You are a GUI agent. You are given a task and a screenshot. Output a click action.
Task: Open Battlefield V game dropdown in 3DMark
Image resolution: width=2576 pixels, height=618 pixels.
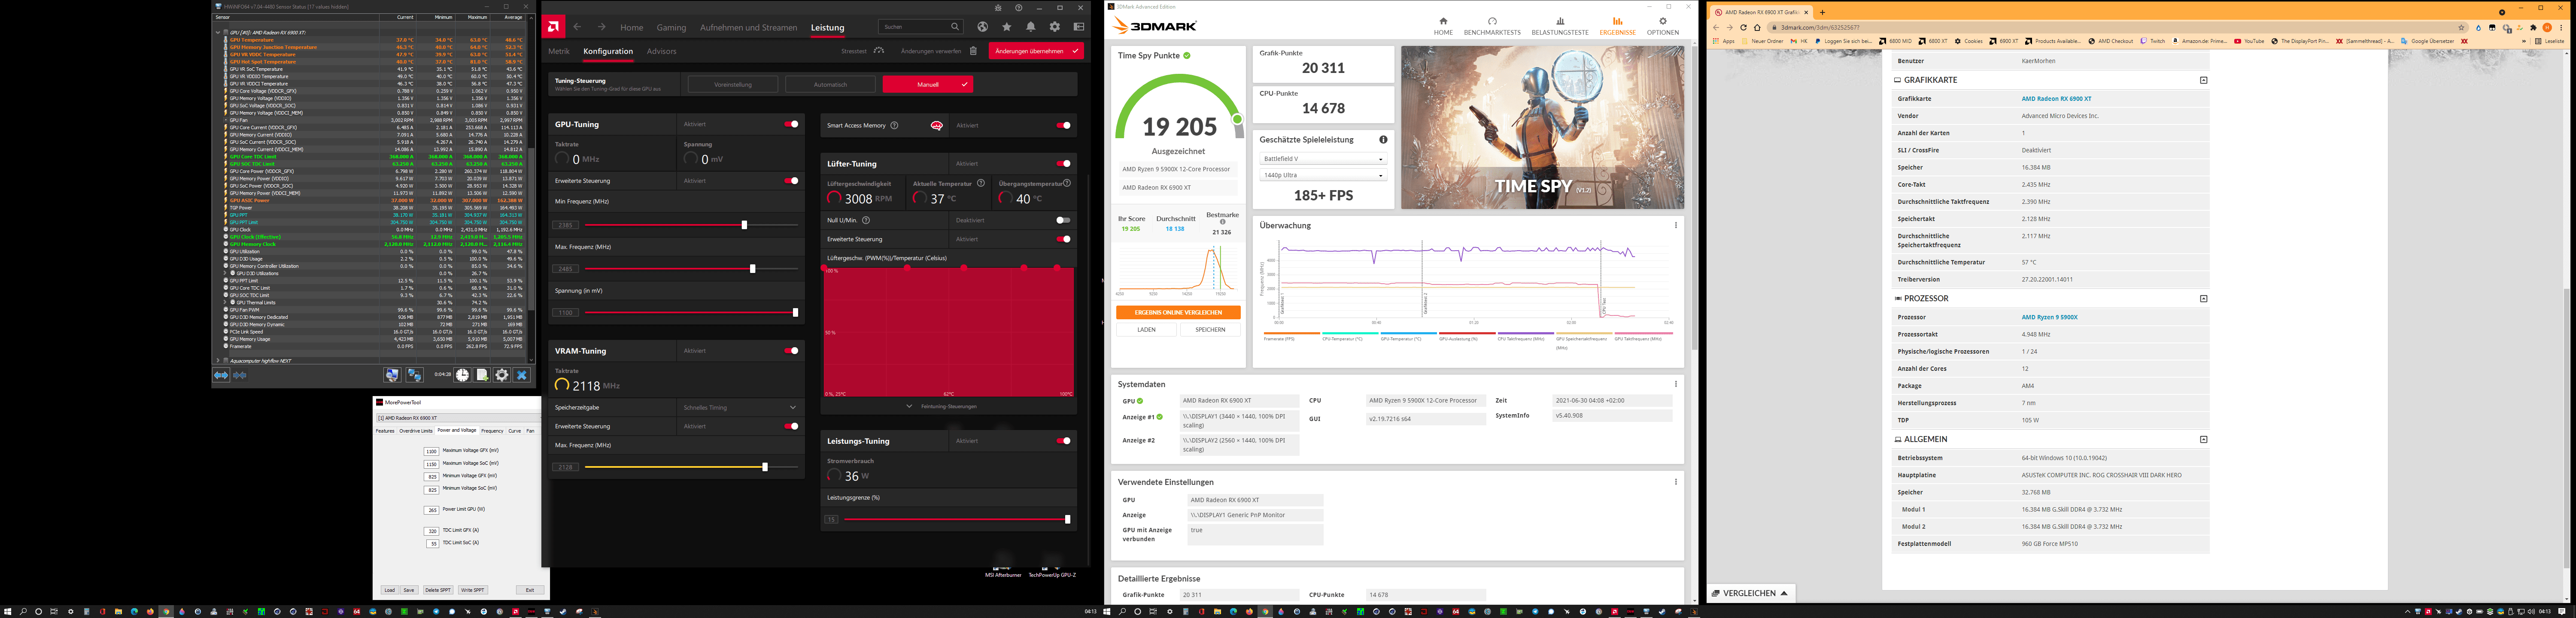pos(1323,159)
